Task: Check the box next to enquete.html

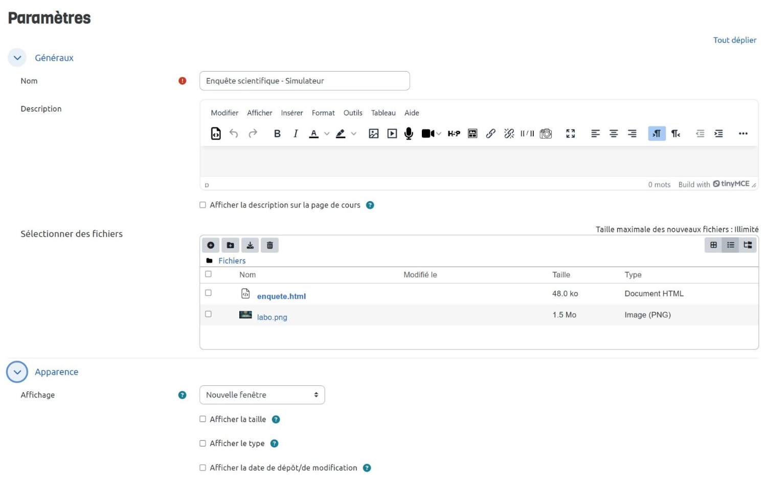Action: (x=208, y=293)
